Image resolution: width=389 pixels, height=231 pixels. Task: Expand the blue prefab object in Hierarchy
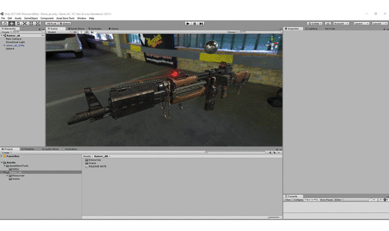pyautogui.click(x=4, y=46)
